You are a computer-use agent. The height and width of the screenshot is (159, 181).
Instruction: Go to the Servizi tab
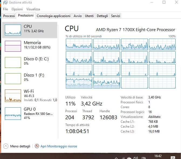(x=116, y=16)
